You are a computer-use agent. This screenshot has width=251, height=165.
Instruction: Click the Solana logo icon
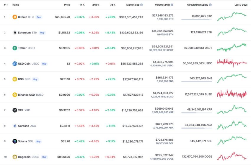(x=15, y=141)
